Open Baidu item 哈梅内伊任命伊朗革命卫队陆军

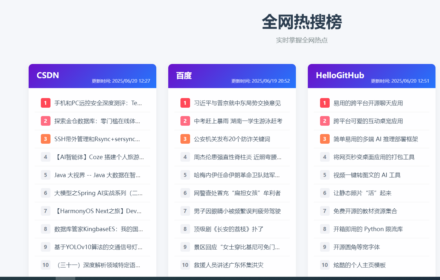237,175
